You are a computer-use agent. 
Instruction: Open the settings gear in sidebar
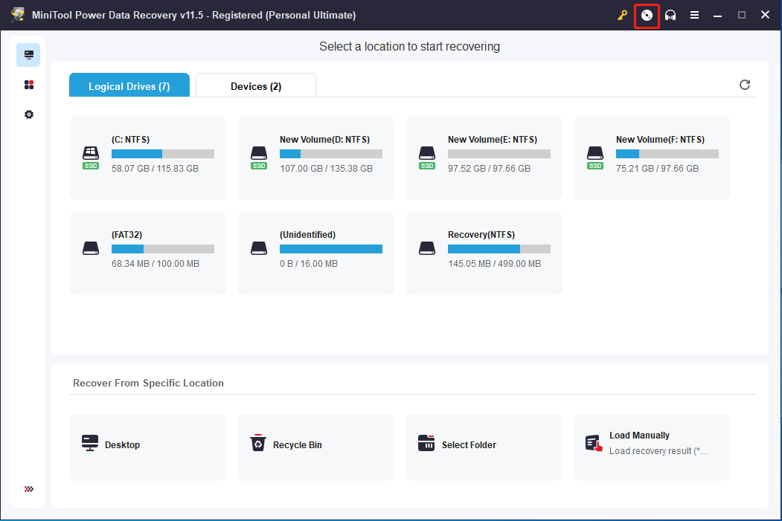point(29,114)
